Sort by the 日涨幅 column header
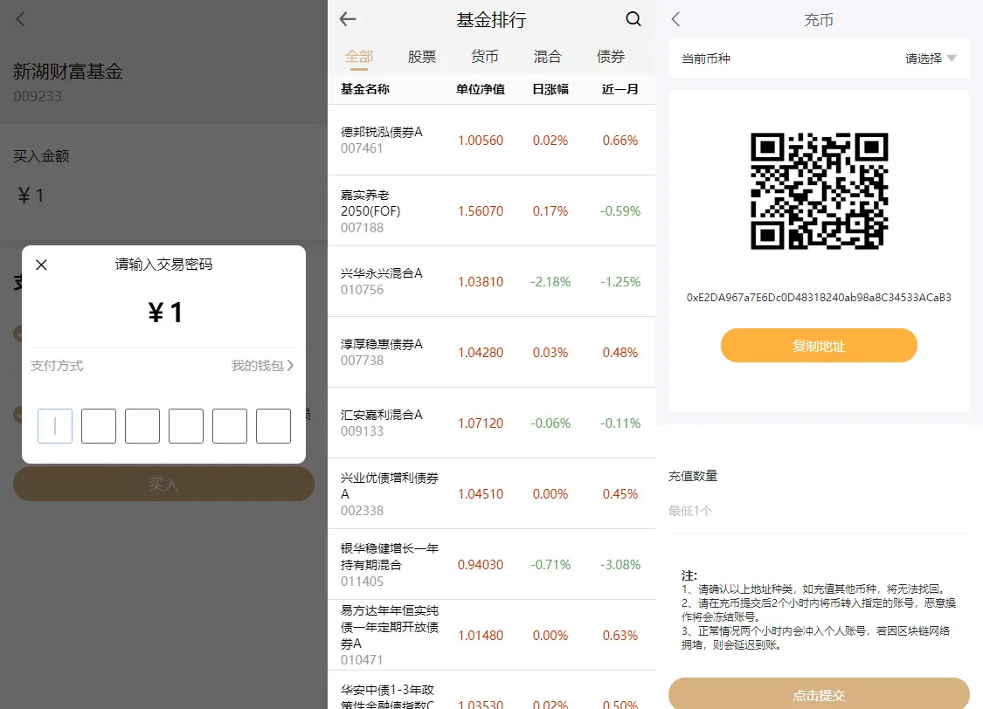The width and height of the screenshot is (983, 709). 550,90
